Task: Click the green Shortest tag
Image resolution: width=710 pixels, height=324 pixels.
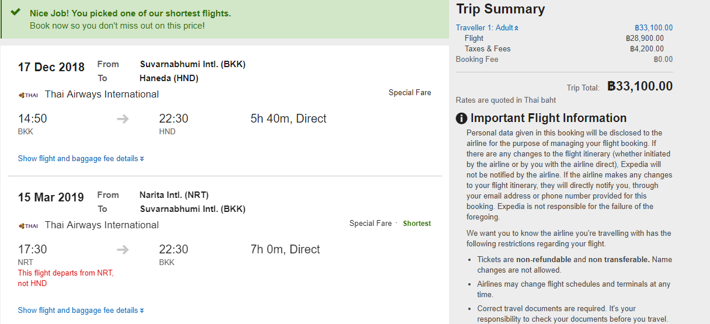Action: click(x=417, y=224)
